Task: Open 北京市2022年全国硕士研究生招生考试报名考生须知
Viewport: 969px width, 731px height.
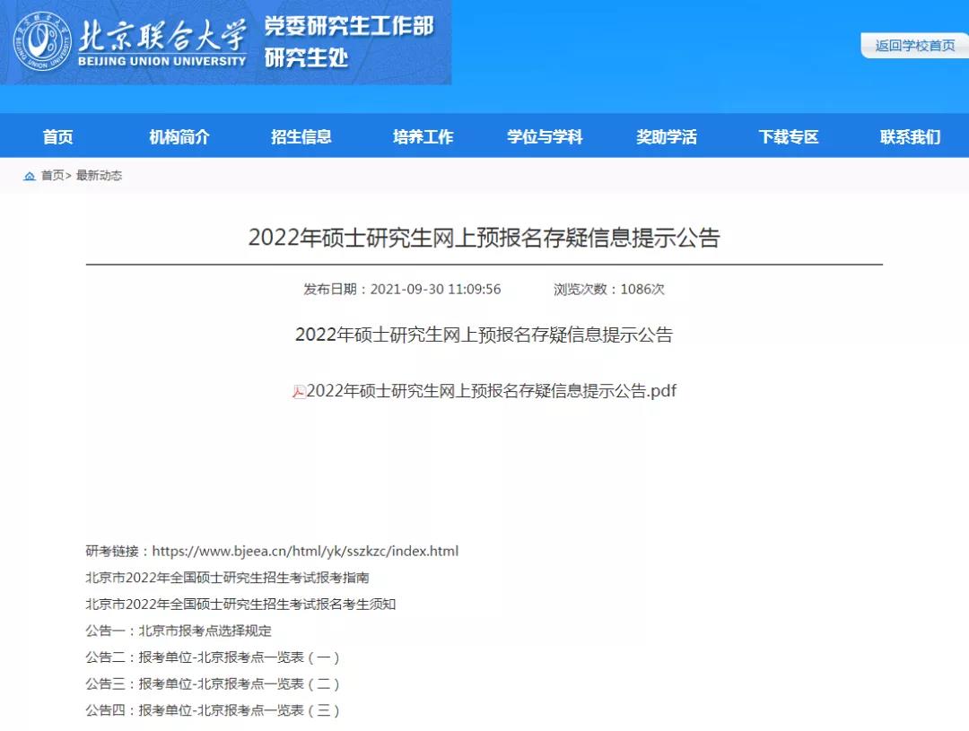Action: (x=240, y=605)
